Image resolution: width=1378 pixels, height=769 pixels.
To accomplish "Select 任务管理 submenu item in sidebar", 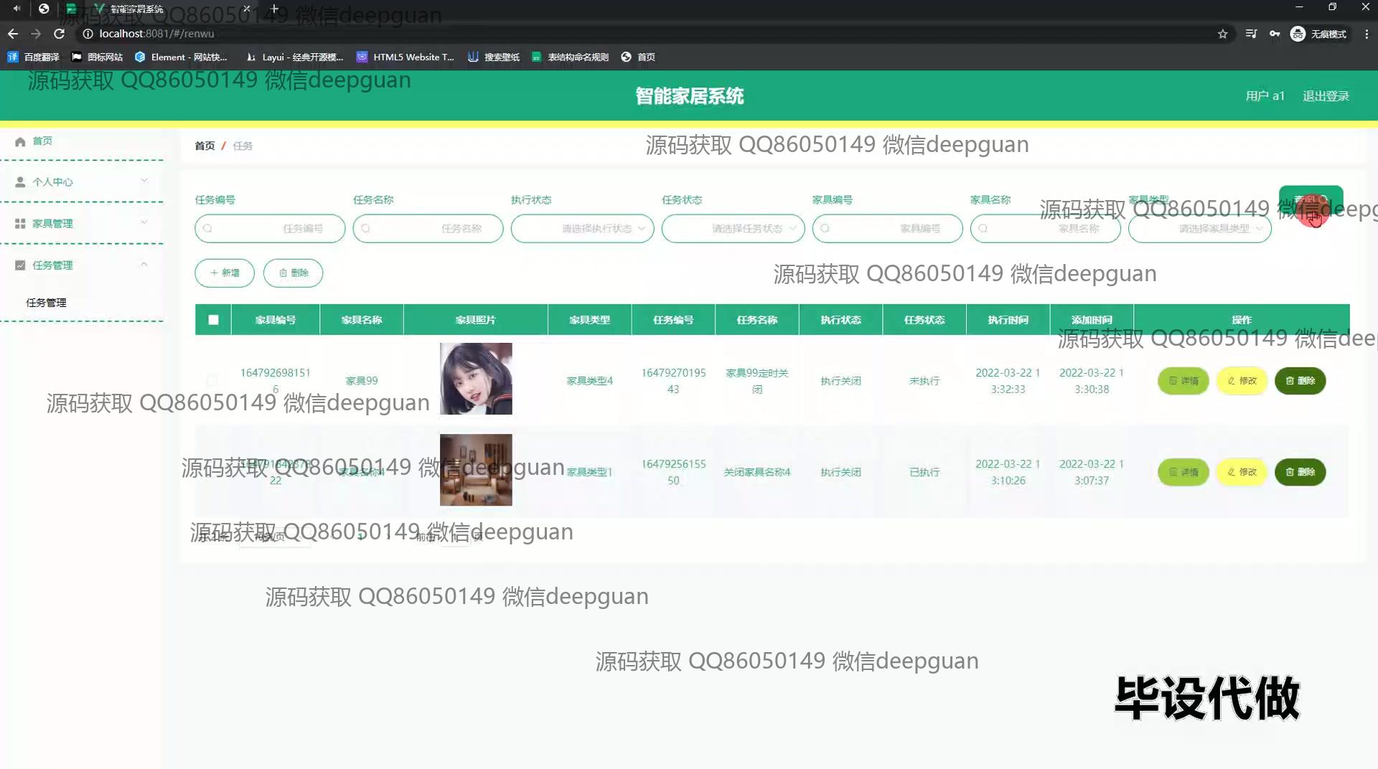I will click(47, 303).
